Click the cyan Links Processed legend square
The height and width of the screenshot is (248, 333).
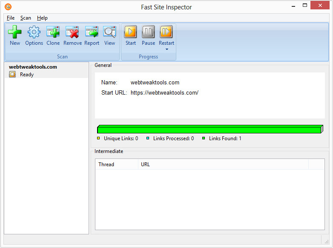pos(148,138)
